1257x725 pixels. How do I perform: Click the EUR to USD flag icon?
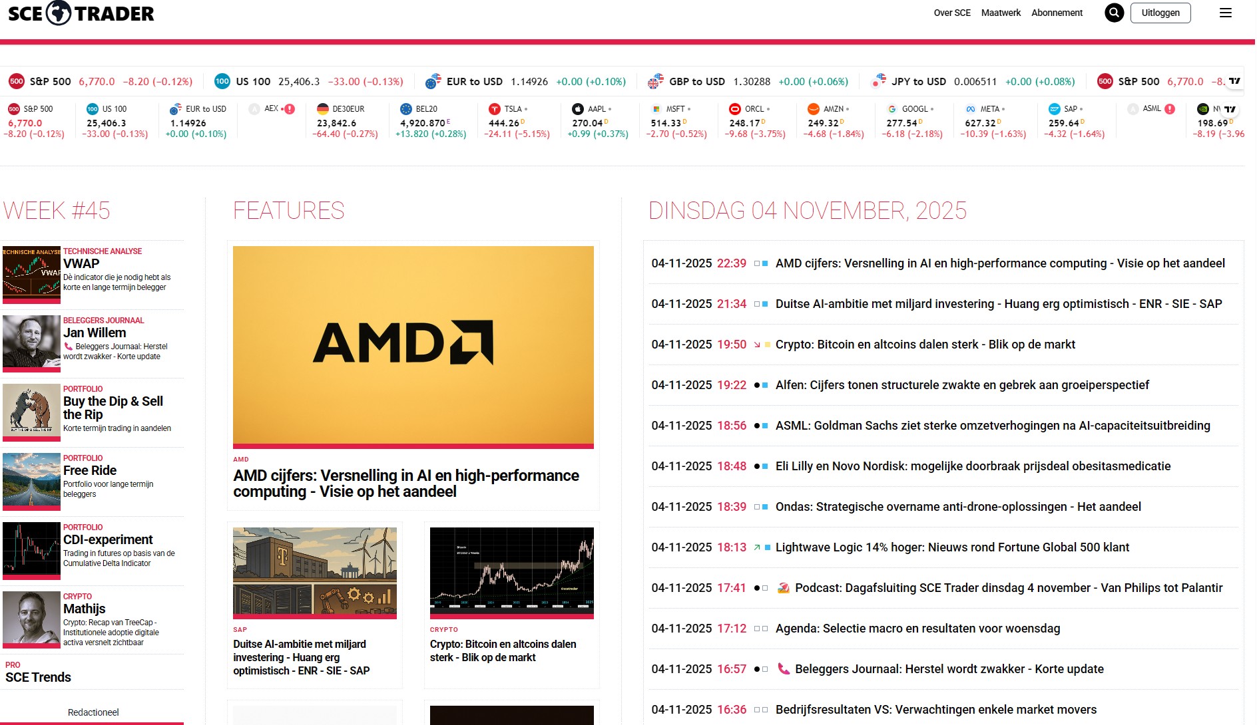[433, 81]
